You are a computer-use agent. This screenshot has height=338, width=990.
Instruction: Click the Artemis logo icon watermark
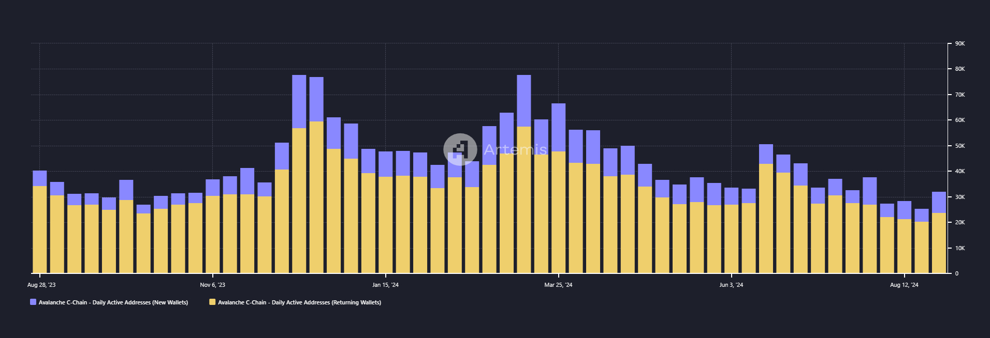tap(460, 149)
